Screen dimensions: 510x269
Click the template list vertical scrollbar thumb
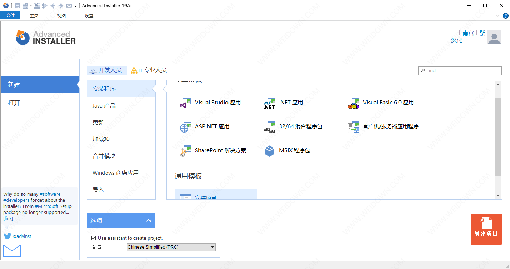point(498,137)
